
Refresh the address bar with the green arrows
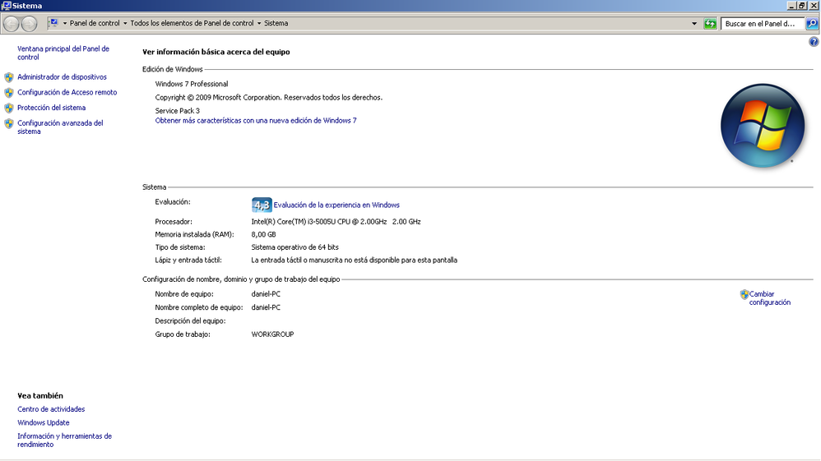(x=710, y=24)
